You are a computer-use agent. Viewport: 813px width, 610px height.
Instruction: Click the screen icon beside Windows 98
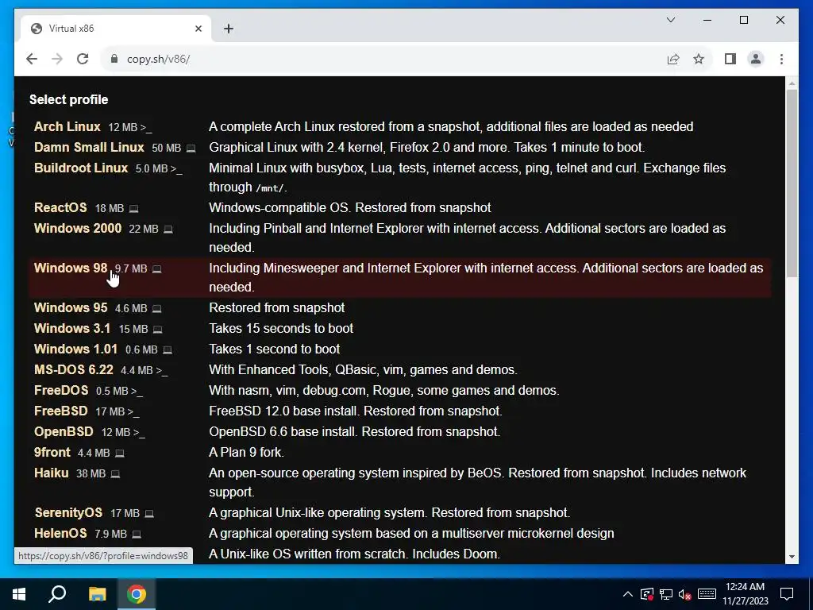[156, 269]
